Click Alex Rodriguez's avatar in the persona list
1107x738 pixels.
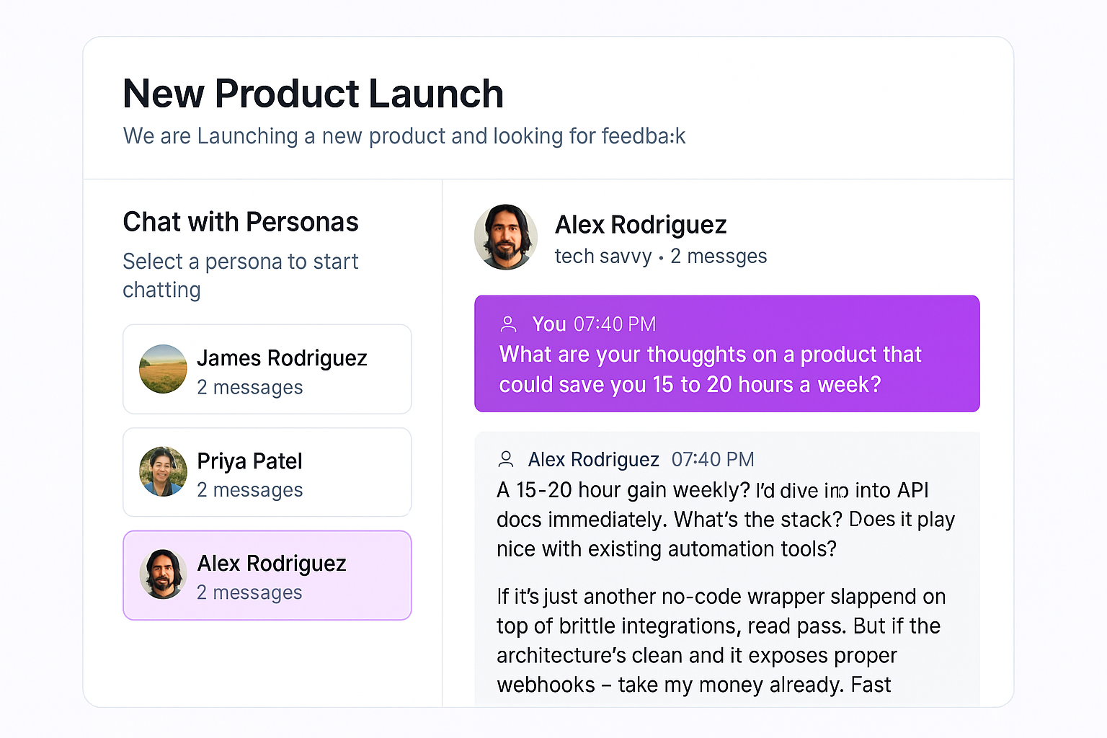[163, 574]
